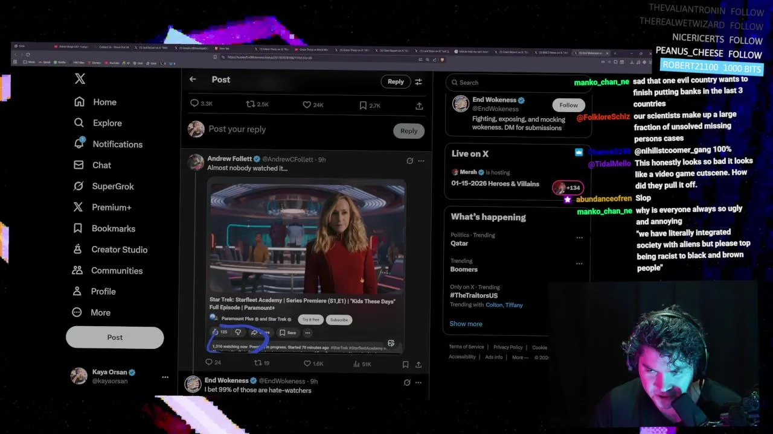Click the Creator Studio icon in the sidebar
This screenshot has height=434, width=773.
tap(78, 249)
